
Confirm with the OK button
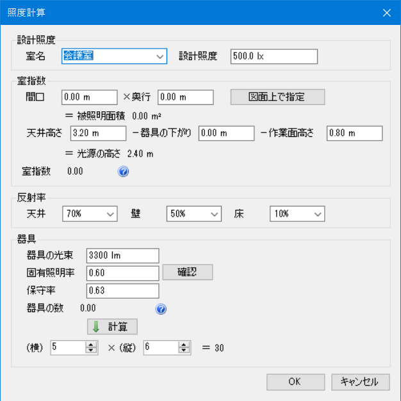coord(296,382)
